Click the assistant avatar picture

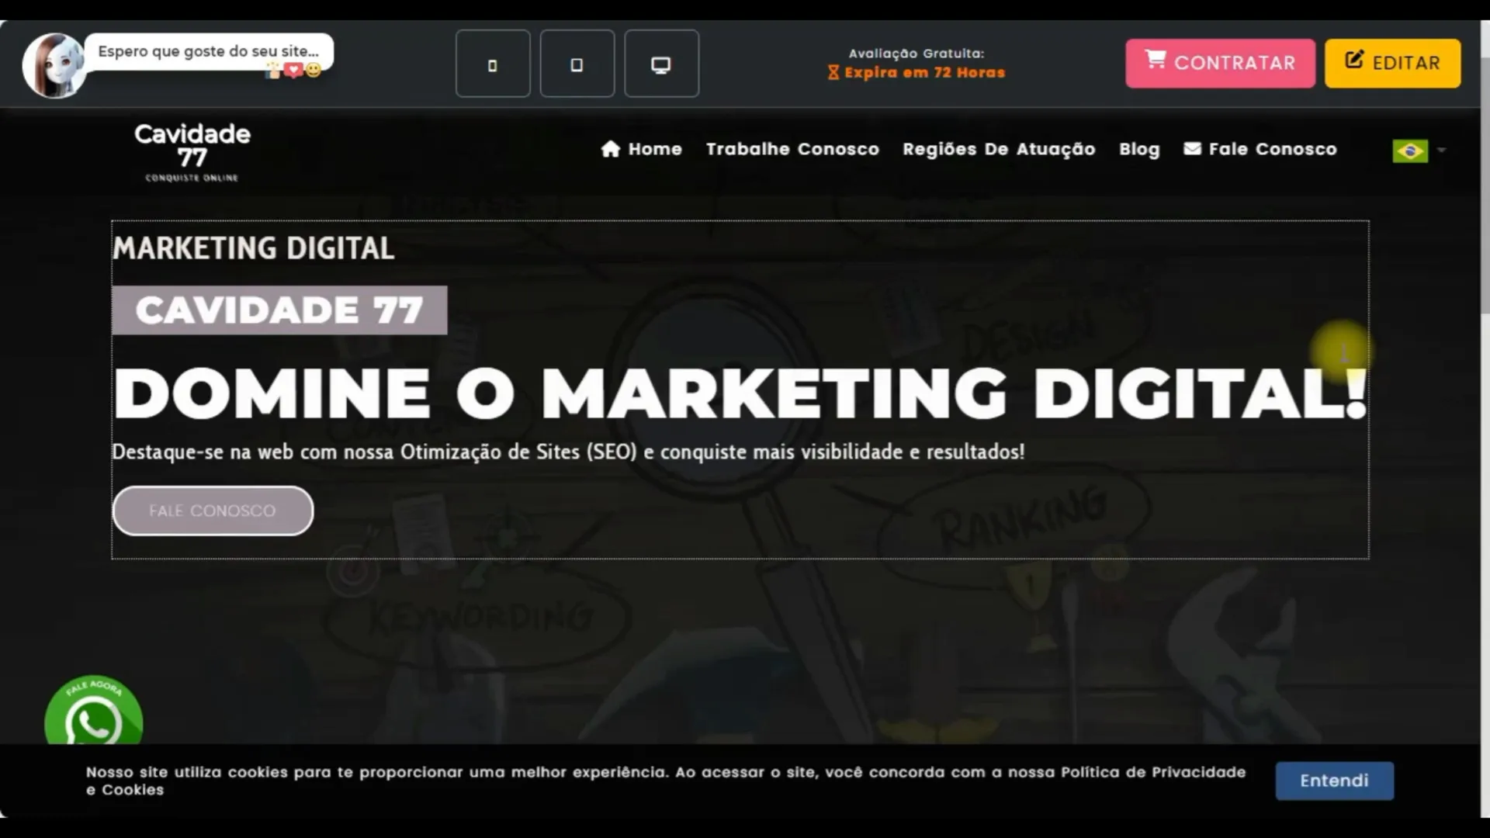pyautogui.click(x=54, y=66)
